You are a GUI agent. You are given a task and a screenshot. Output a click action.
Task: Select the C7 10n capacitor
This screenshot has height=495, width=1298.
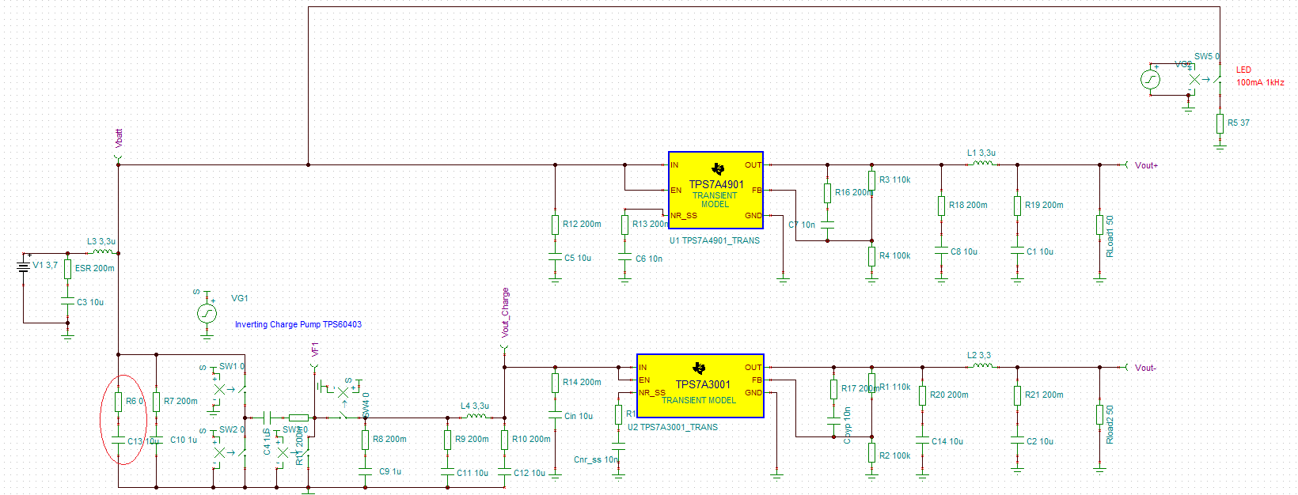[828, 225]
